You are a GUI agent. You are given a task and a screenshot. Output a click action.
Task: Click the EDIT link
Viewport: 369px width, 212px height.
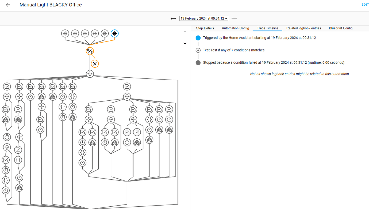[365, 5]
